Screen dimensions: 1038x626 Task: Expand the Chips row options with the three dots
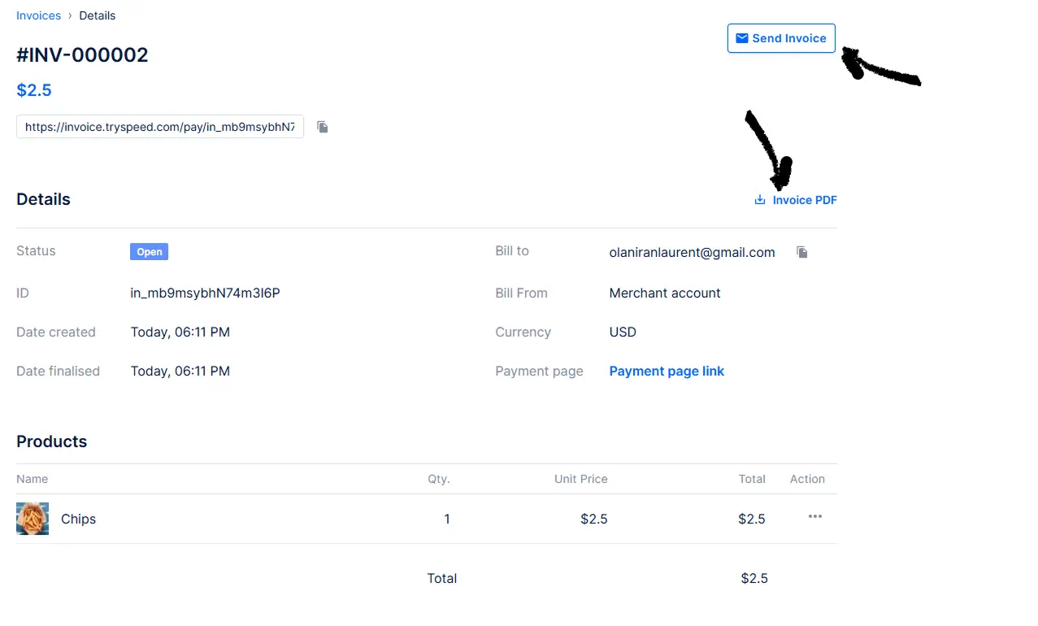pyautogui.click(x=814, y=516)
